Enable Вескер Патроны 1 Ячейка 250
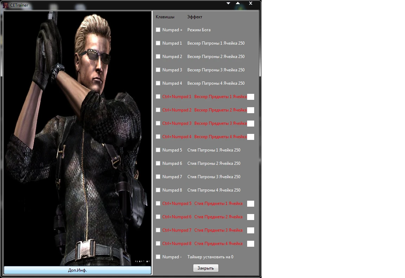The image size is (405, 278). point(158,43)
